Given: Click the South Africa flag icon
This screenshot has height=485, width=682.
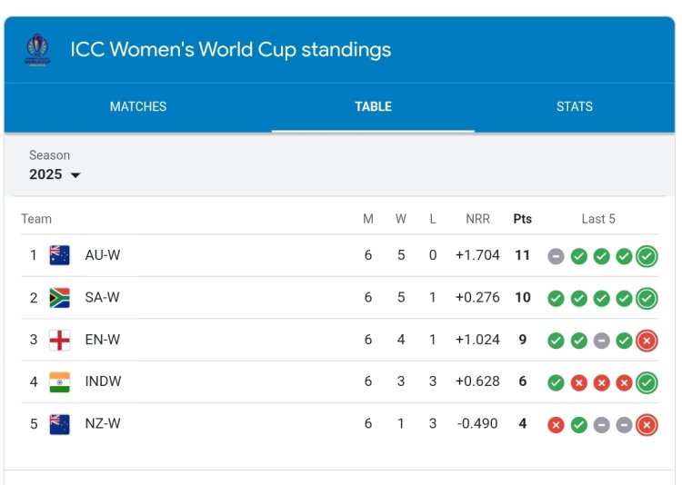Looking at the screenshot, I should click(x=60, y=298).
